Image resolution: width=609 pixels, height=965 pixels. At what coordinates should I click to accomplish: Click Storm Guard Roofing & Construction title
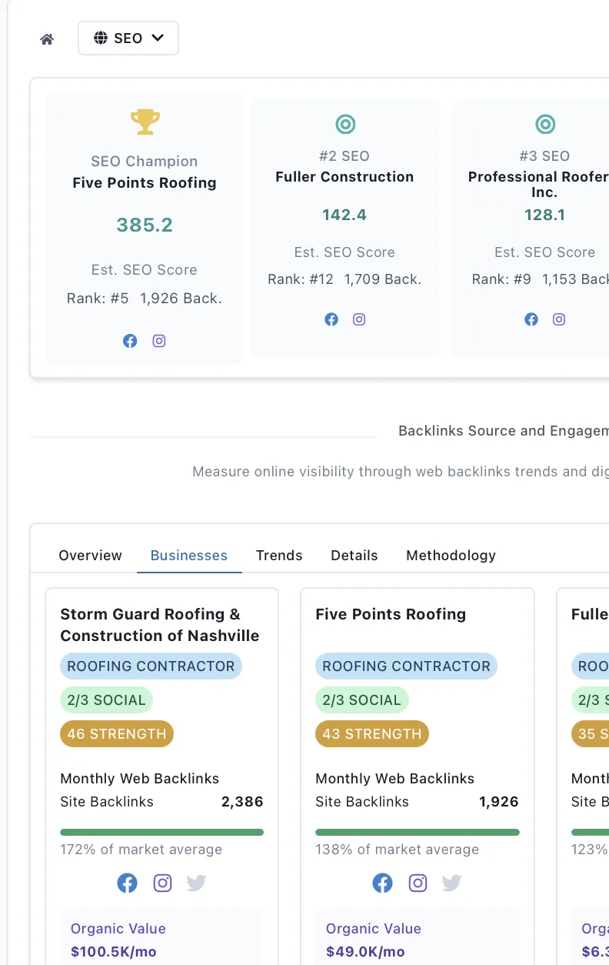[x=160, y=625]
